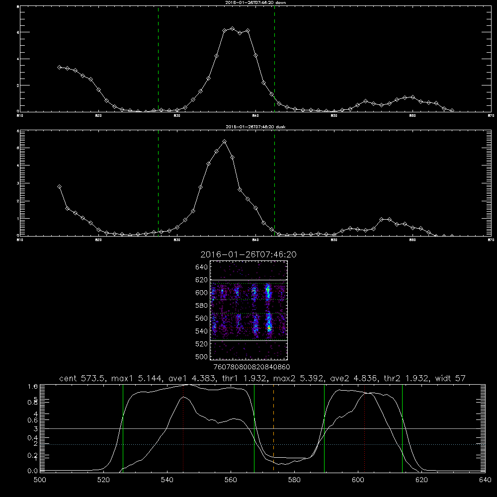Click the 580 label on bottom plot x-axis
The height and width of the screenshot is (497, 497).
[x=294, y=480]
